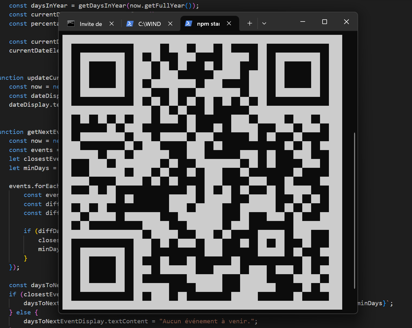Maximize the terminal window

tap(324, 22)
